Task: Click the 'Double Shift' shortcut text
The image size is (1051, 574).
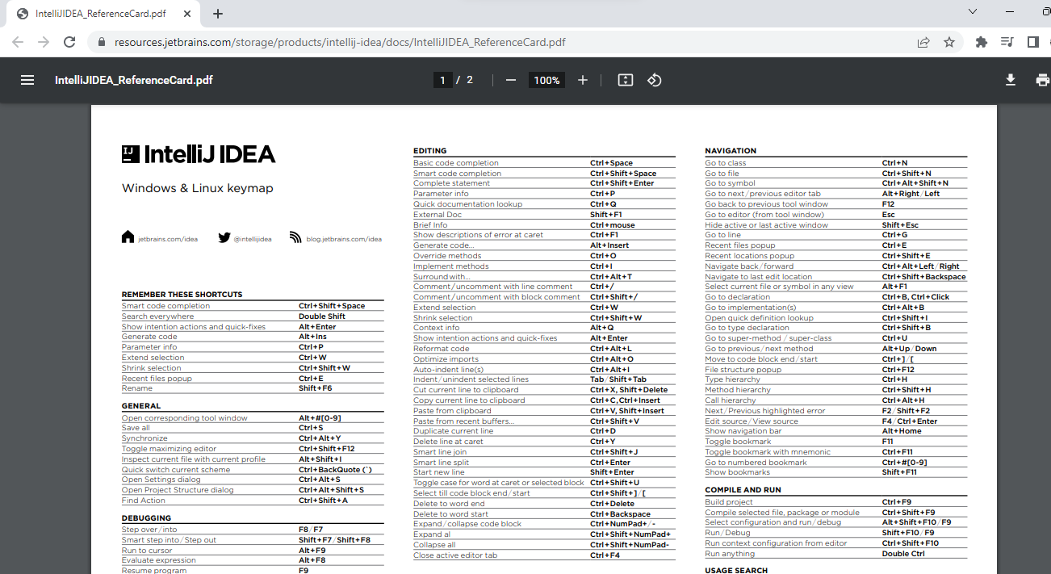Action: click(322, 316)
